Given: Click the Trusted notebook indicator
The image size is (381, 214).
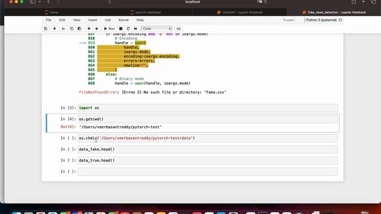Looking at the screenshot, I should tap(288, 20).
